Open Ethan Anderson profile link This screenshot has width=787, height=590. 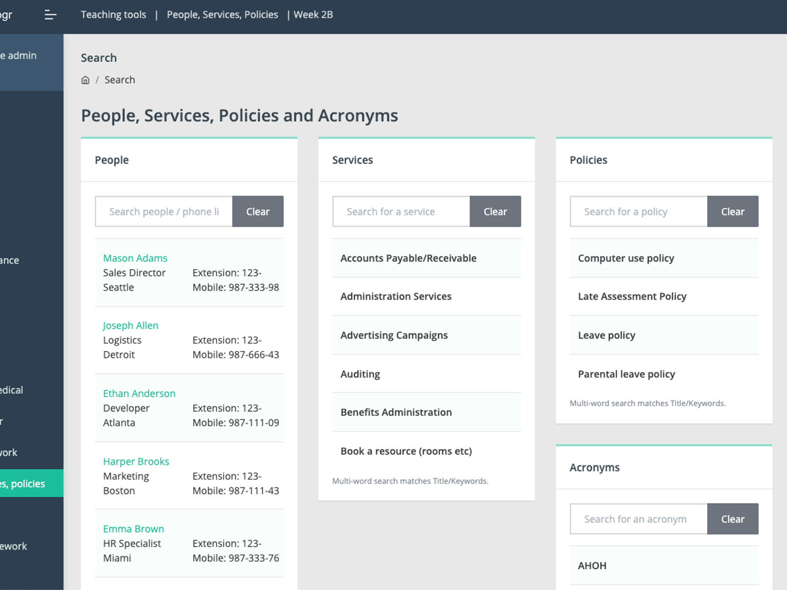(139, 393)
